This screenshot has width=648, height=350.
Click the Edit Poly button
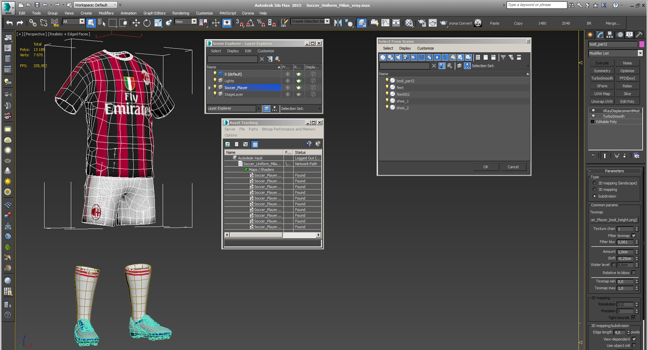[627, 101]
